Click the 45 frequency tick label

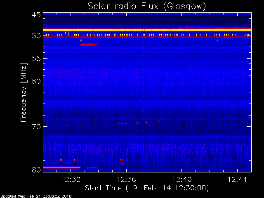[x=36, y=15]
